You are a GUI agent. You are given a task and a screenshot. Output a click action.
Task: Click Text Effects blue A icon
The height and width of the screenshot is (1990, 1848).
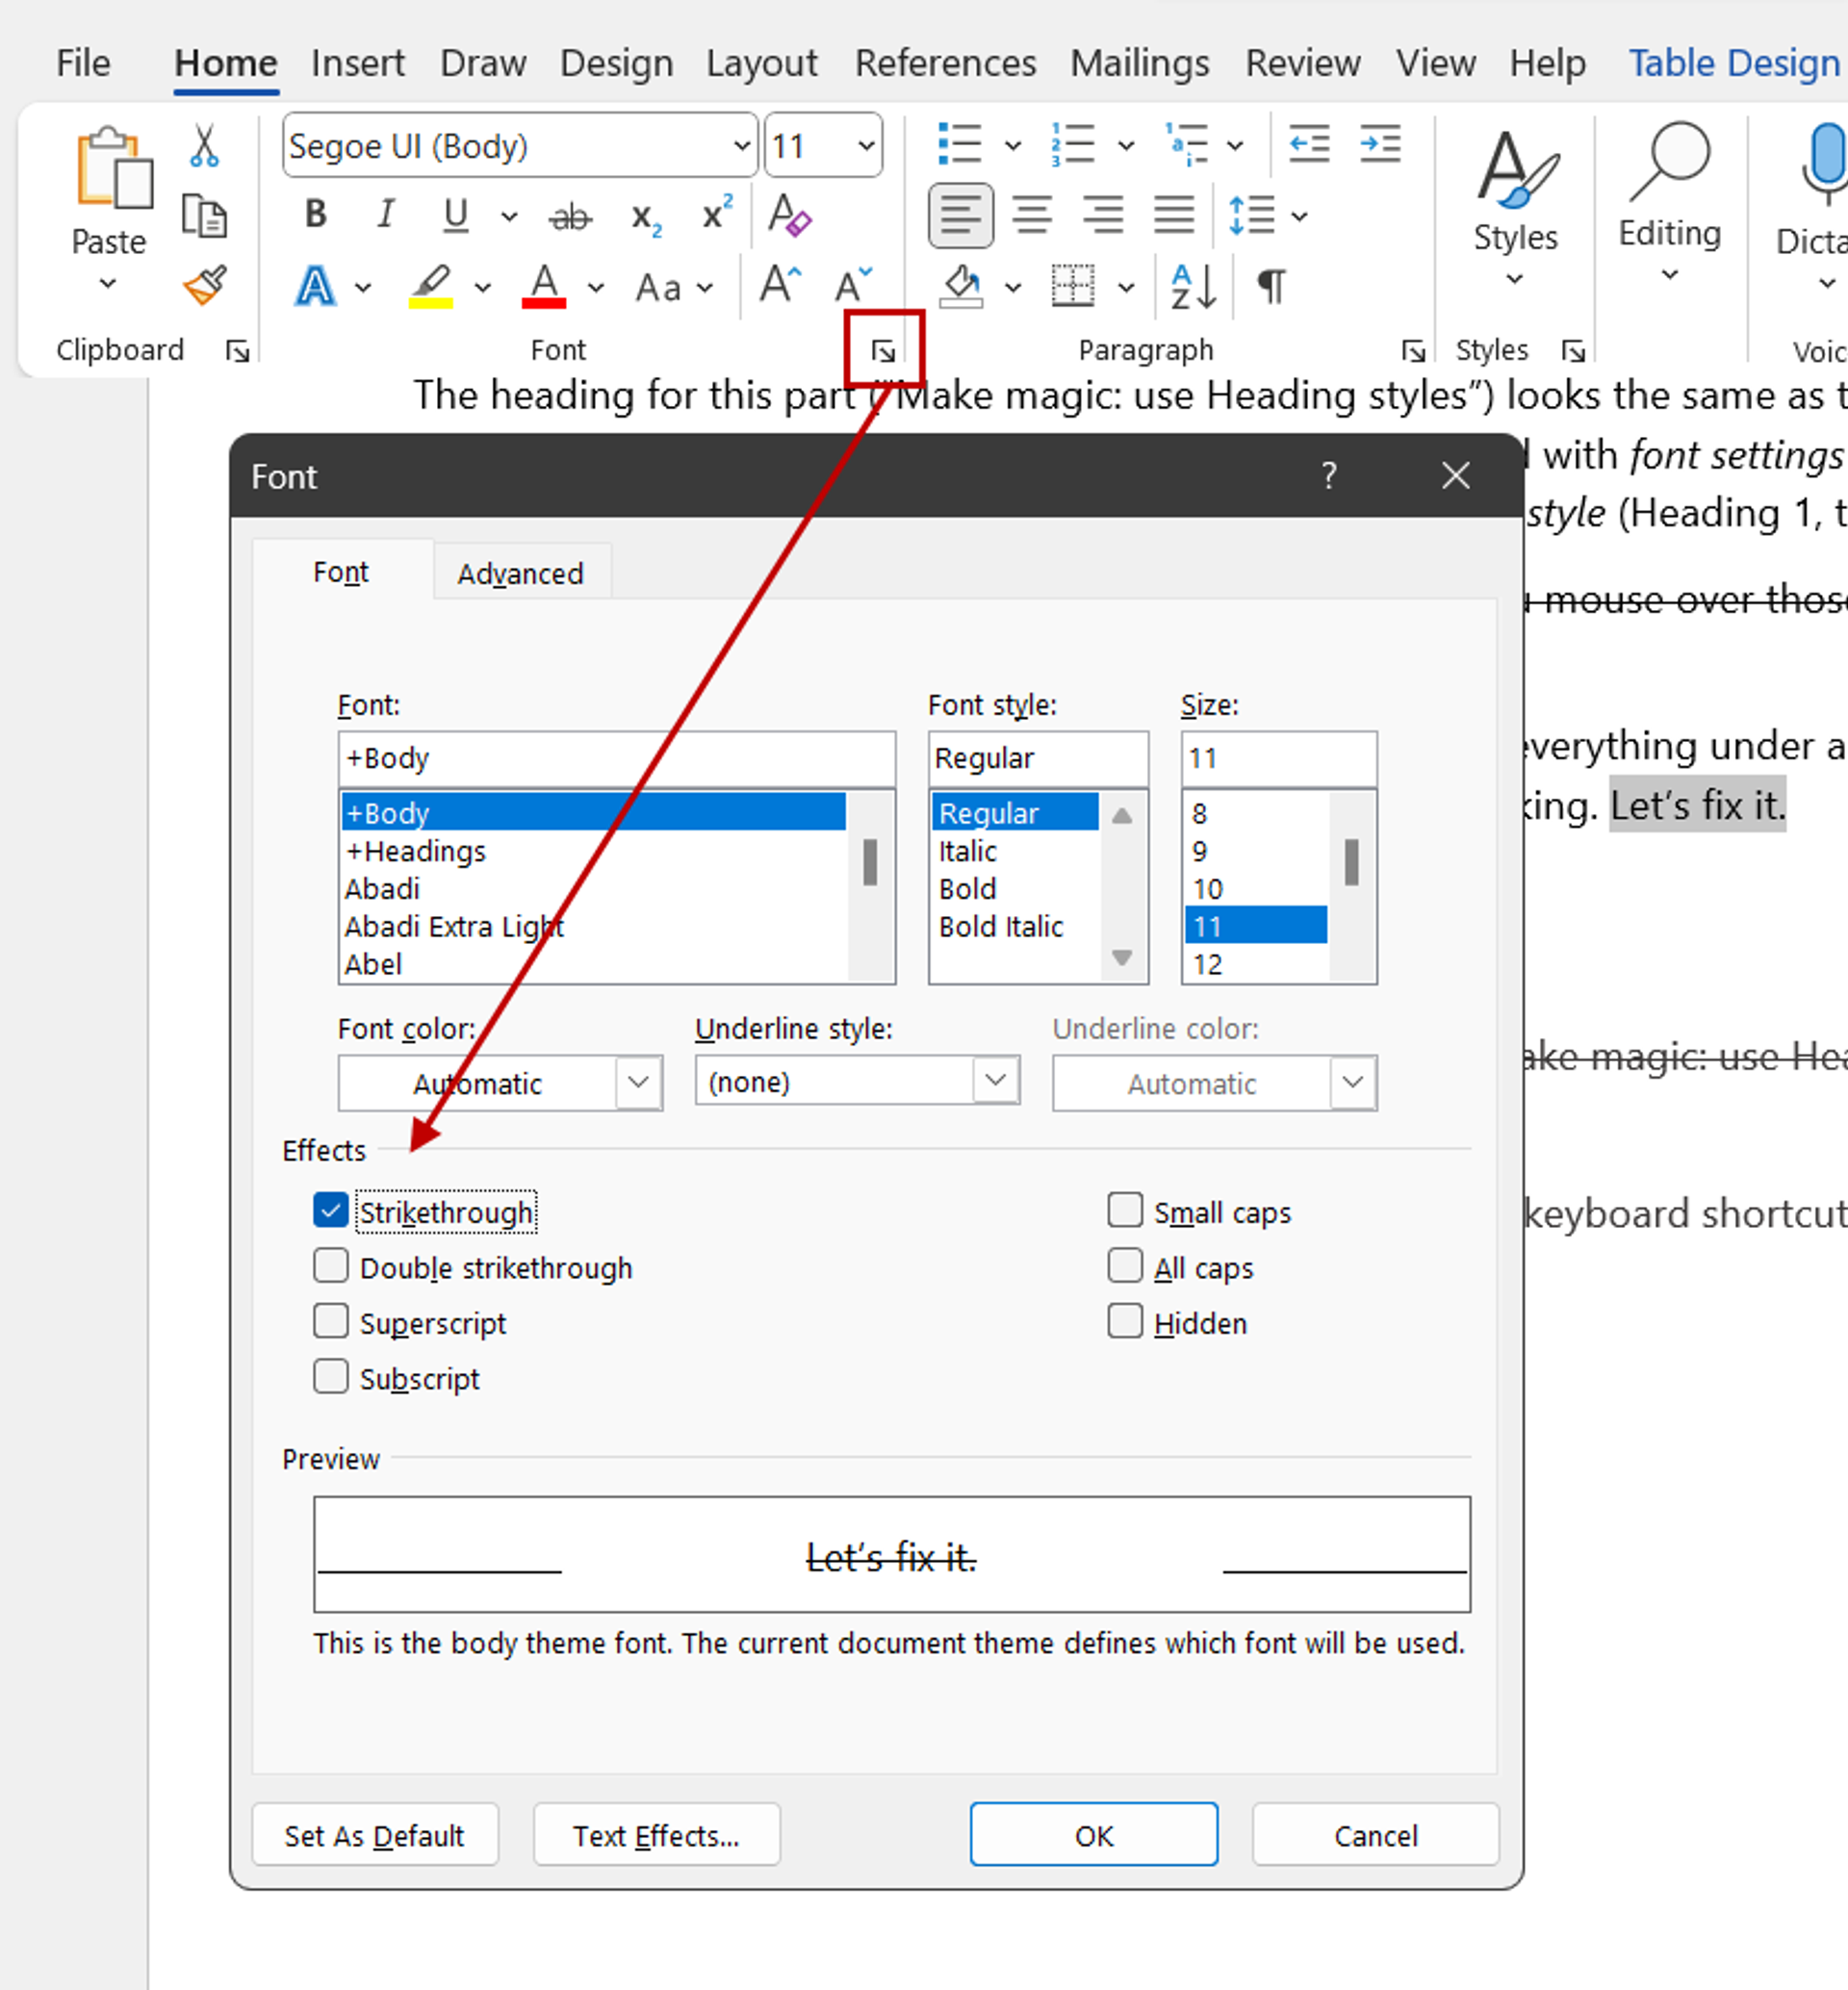point(315,286)
